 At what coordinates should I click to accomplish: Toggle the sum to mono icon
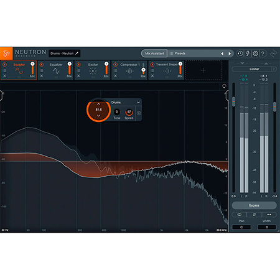239,215
